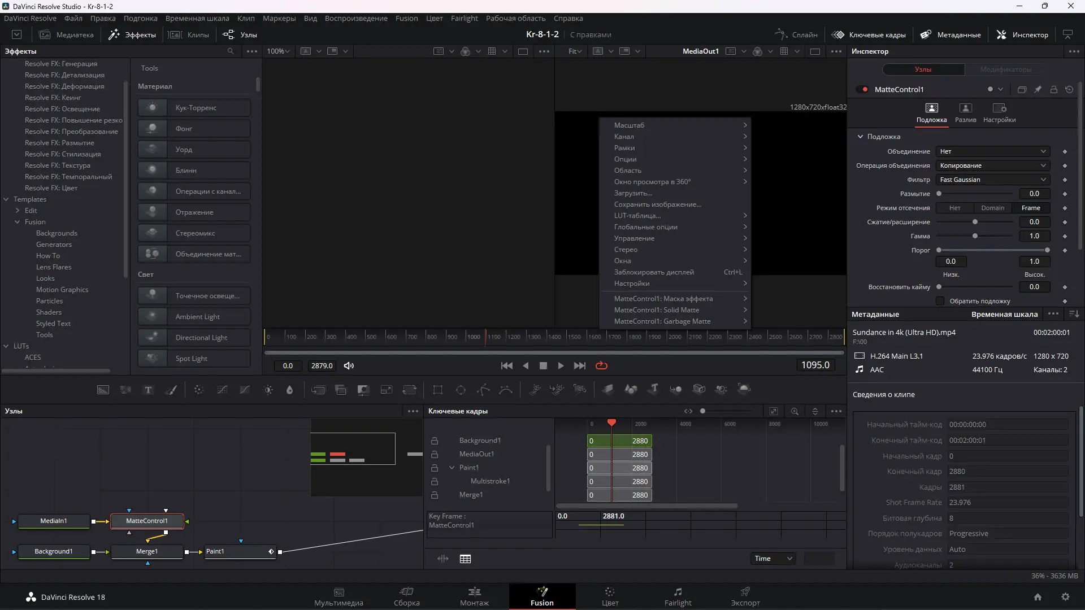Lock the Background1 keyframe track
1085x610 pixels.
[435, 441]
